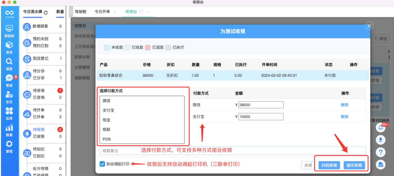Click the 未收款 blue legend swatch
This screenshot has width=394, height=176.
107,47
